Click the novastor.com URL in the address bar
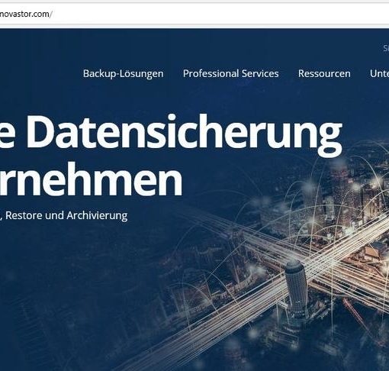The image size is (389, 371). pos(24,14)
